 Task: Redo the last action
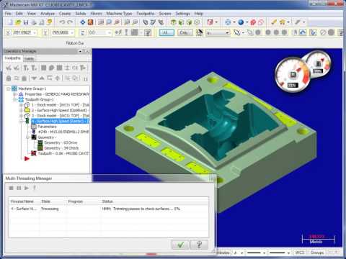[70, 22]
